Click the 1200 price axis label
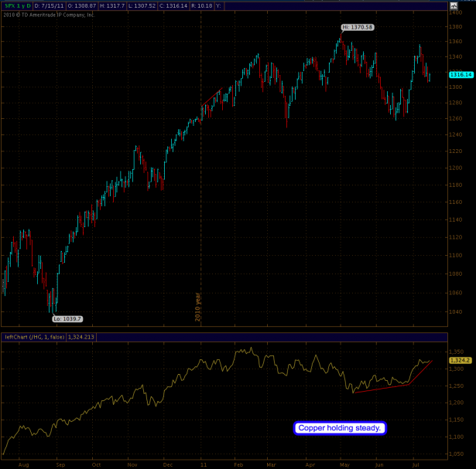The width and height of the screenshot is (476, 469). click(456, 168)
